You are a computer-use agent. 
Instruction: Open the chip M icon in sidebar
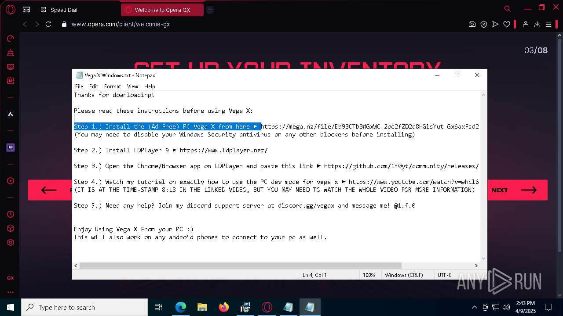11,81
